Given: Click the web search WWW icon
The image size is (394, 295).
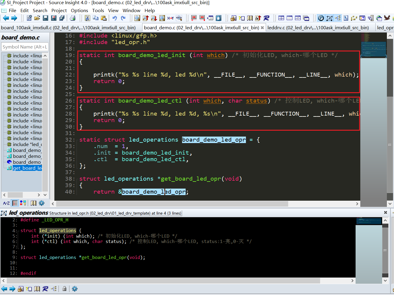Looking at the screenshot, I should pyautogui.click(x=179, y=18).
